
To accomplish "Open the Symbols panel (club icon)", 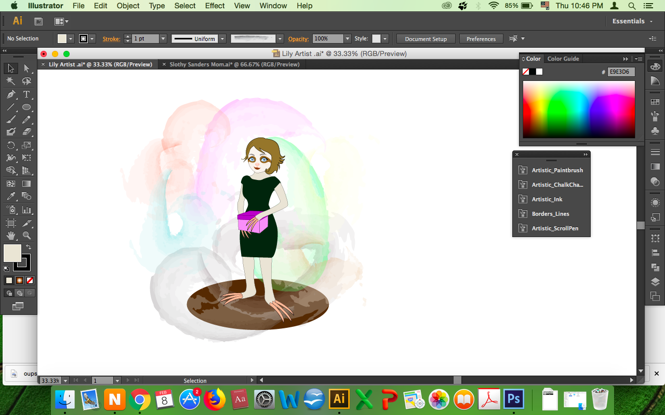I will click(x=655, y=131).
